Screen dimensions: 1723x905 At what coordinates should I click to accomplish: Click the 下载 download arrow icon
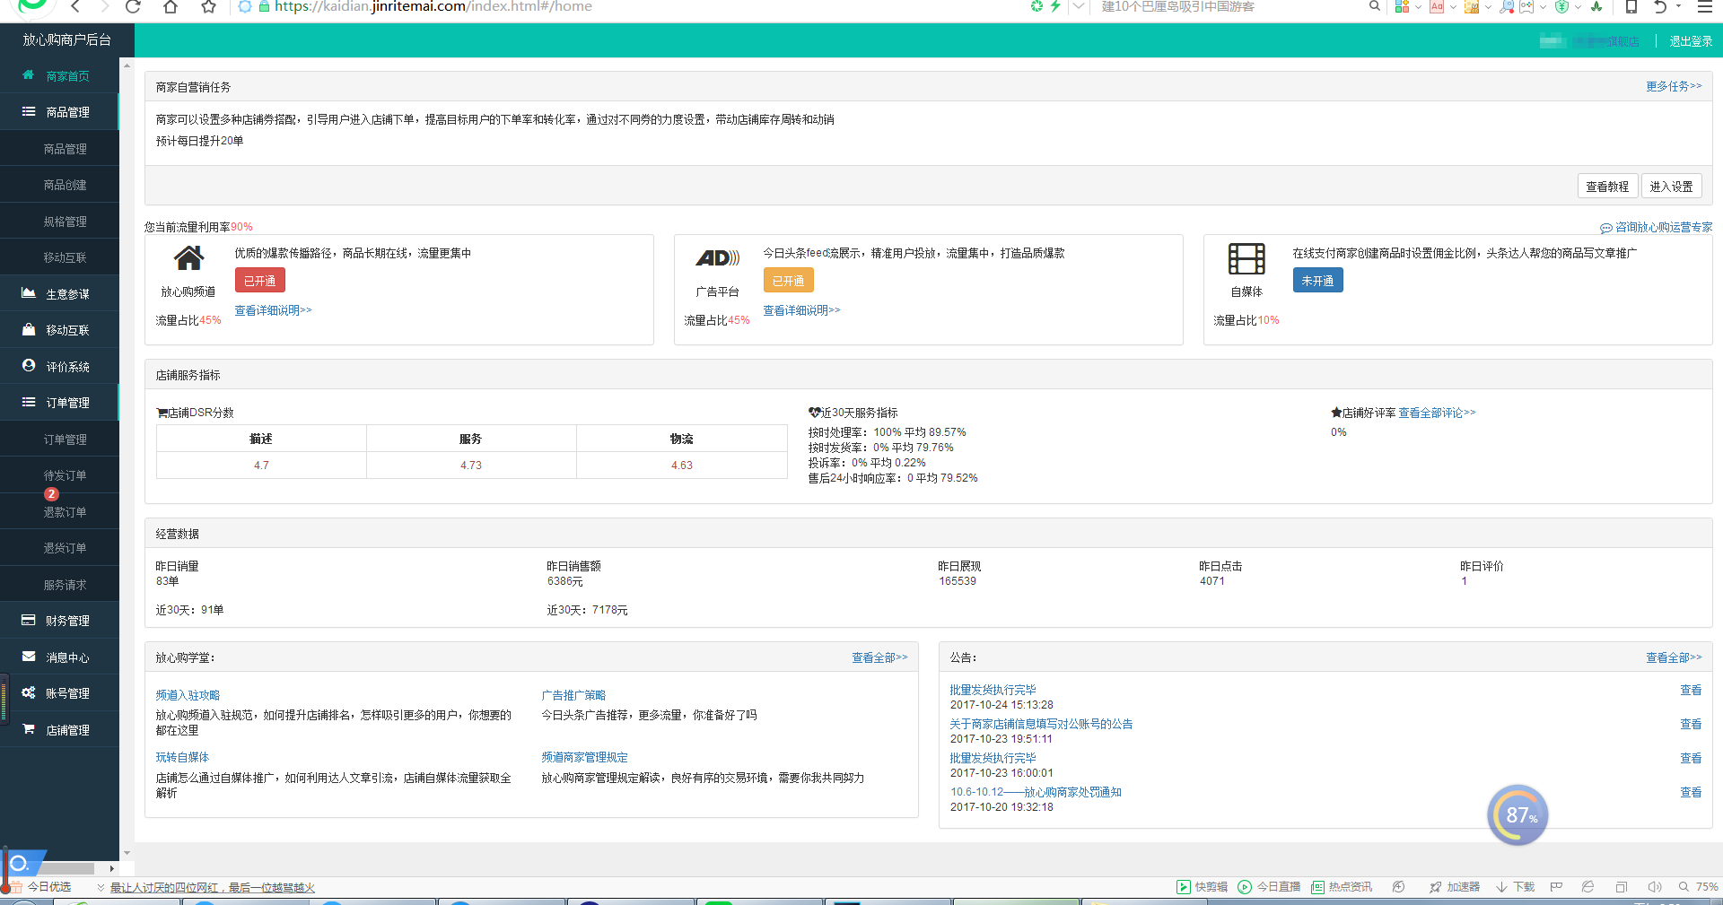(1501, 887)
